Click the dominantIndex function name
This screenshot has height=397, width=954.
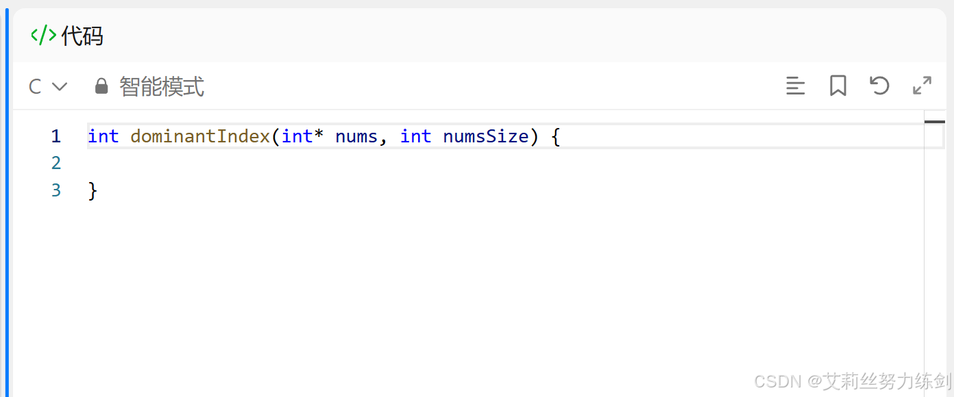pyautogui.click(x=200, y=136)
